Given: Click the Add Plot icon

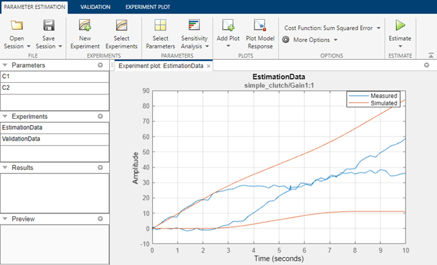Looking at the screenshot, I should coord(228,25).
